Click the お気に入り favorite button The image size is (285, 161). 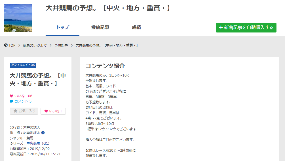24,111
